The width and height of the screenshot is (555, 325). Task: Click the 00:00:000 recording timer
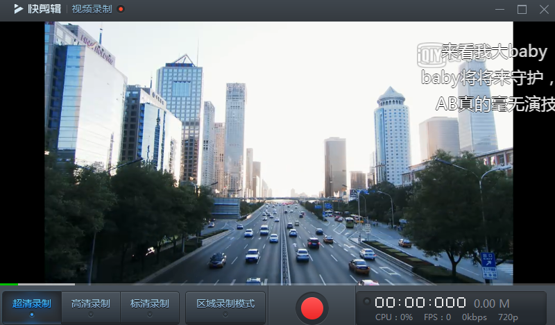click(420, 303)
